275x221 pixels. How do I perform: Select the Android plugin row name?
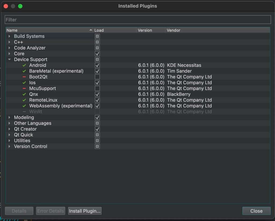(38, 65)
